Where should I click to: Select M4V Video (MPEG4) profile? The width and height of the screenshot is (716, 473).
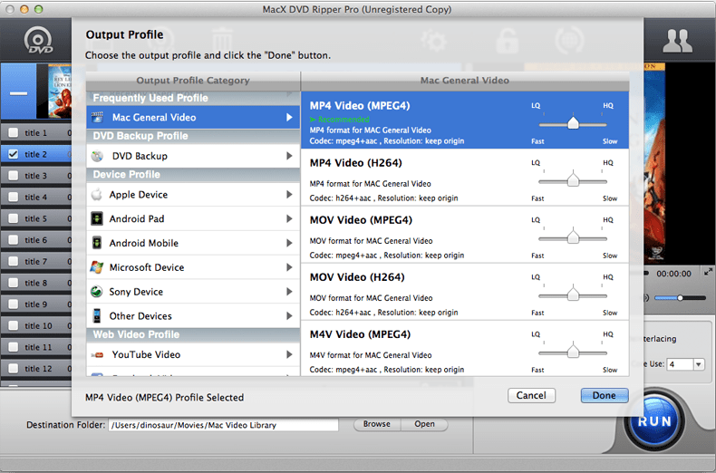coord(464,348)
